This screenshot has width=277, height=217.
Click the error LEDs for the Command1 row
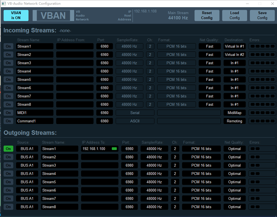pyautogui.click(x=262, y=121)
